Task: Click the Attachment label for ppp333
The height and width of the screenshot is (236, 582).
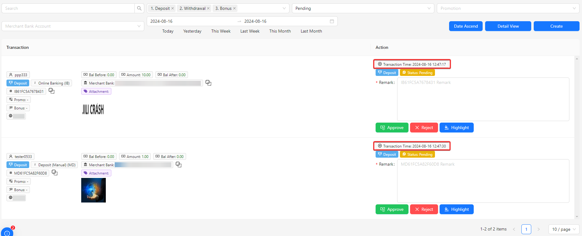Action: (96, 91)
